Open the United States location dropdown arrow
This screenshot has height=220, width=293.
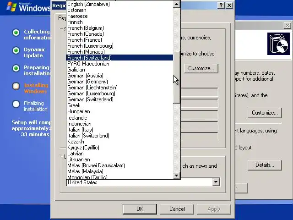tap(216, 182)
